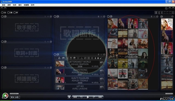Viewport: 175px width, 101px height.
Task: Expand cover grid panel horizontally with its left-right arrow
Action: pos(154,17)
